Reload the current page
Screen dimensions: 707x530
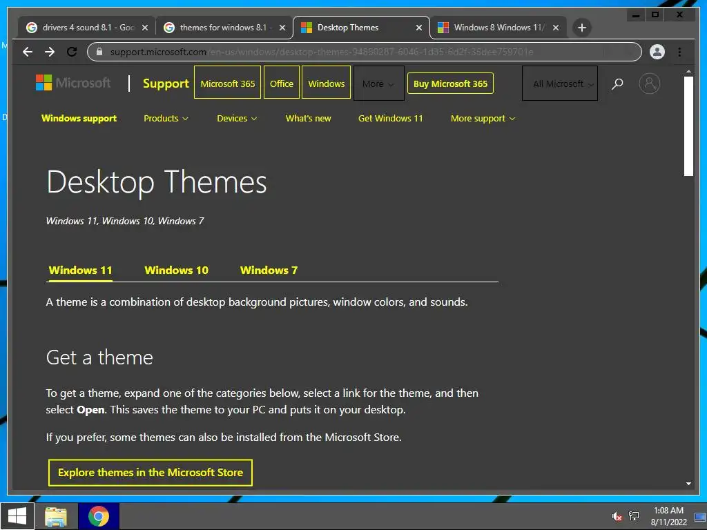click(72, 52)
